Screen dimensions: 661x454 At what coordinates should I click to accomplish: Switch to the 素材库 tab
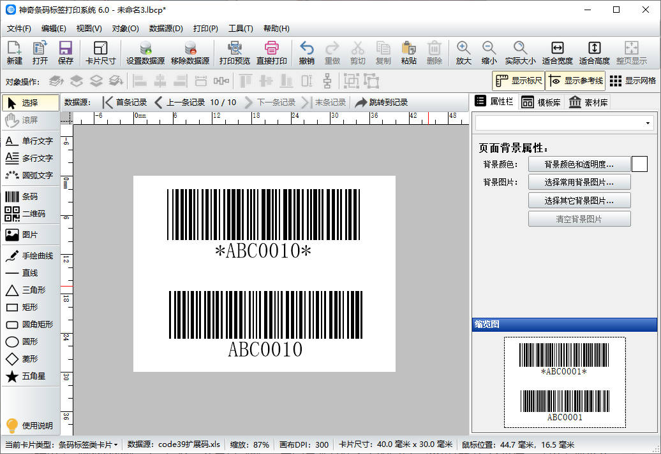pyautogui.click(x=588, y=103)
